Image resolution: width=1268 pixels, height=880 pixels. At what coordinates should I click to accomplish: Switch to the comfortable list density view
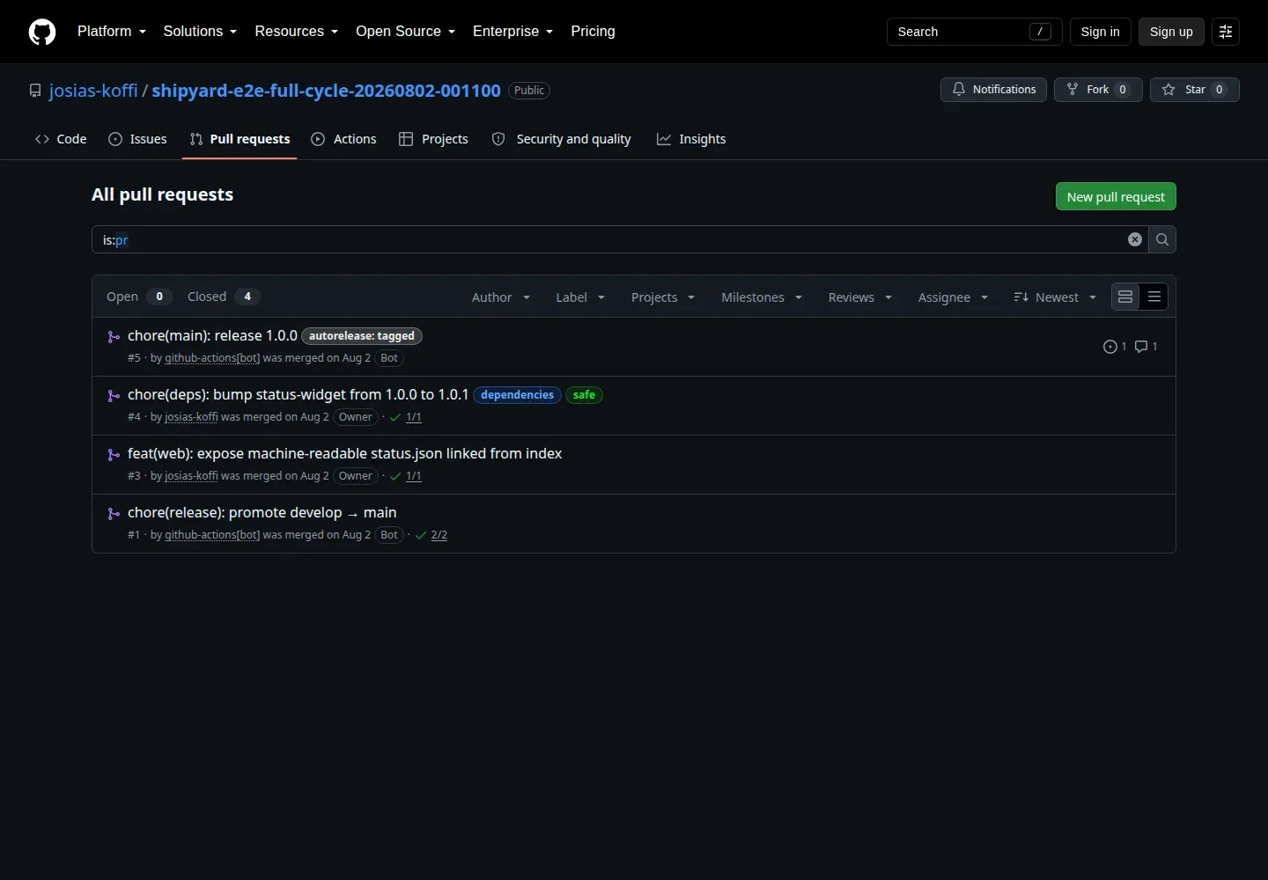point(1125,297)
